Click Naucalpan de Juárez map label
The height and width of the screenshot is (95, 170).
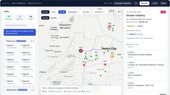click(65, 26)
